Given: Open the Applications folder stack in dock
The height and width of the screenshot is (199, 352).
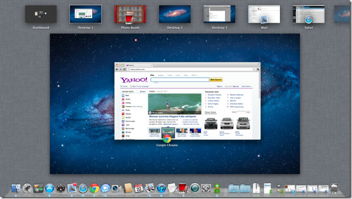Looking at the screenshot, I should [x=234, y=188].
